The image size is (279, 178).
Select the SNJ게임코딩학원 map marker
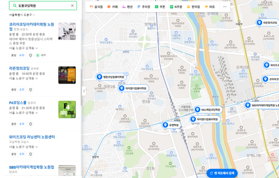(x=208, y=110)
